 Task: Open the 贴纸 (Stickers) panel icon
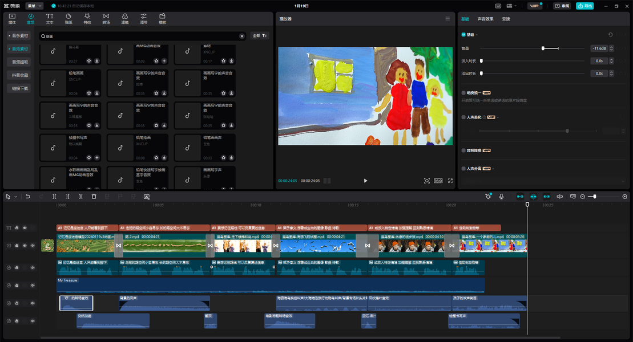coord(68,19)
